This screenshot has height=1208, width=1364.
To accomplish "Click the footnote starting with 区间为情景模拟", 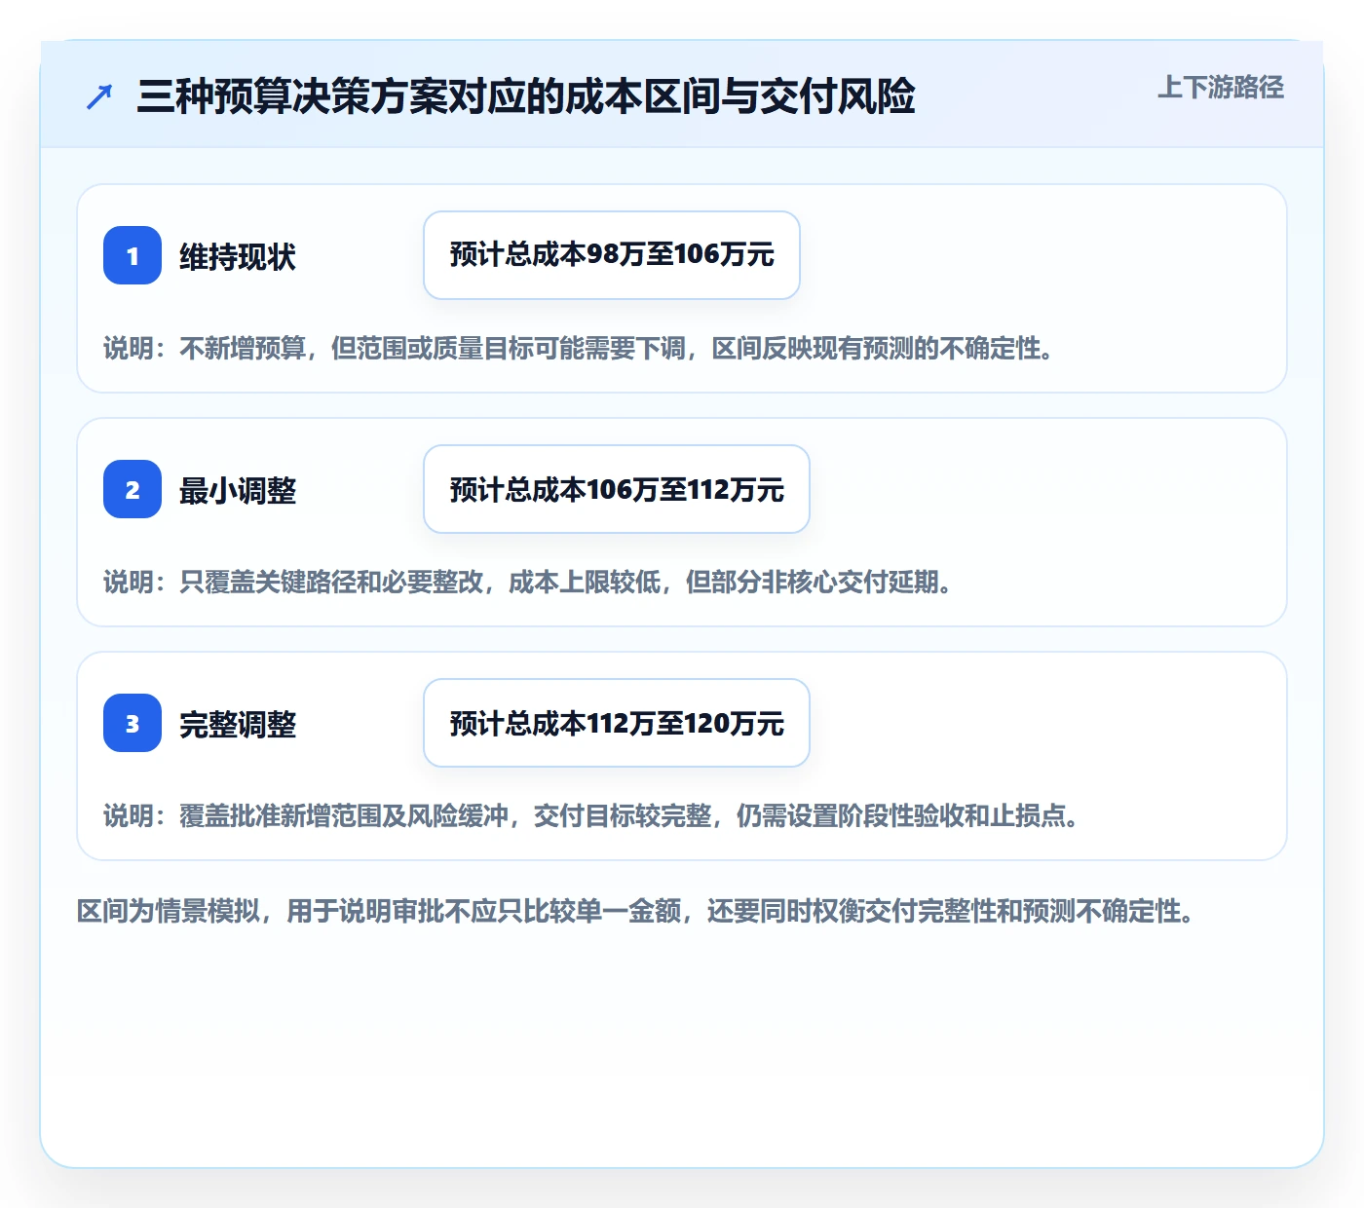I will point(636,912).
